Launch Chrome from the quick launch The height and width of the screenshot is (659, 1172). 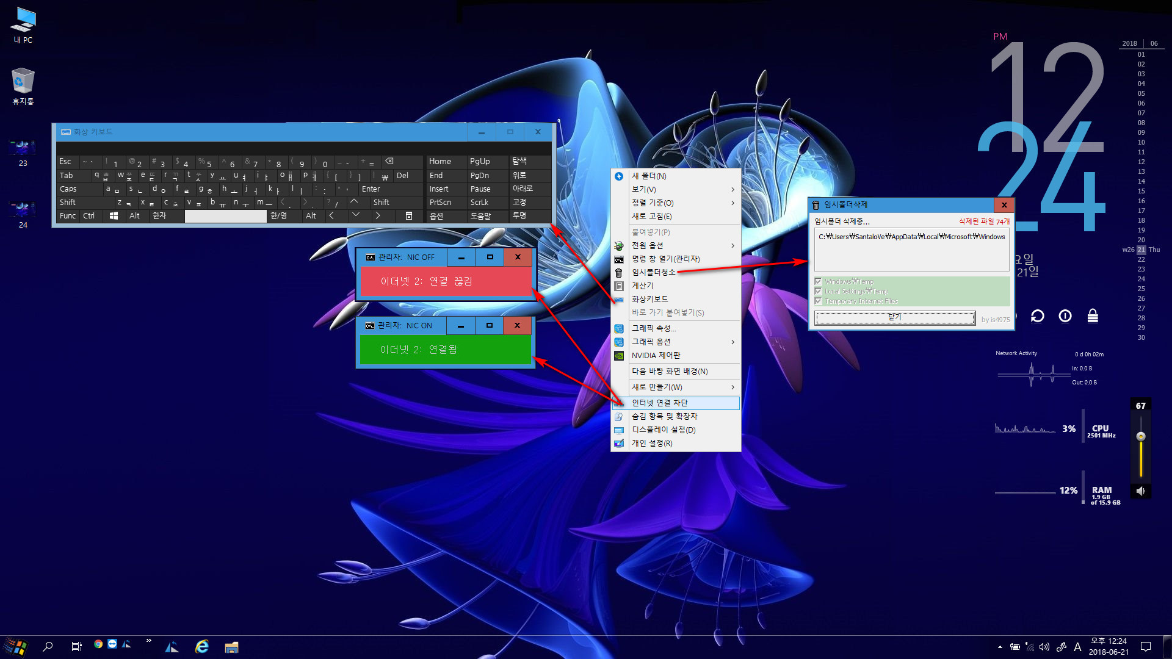(98, 644)
